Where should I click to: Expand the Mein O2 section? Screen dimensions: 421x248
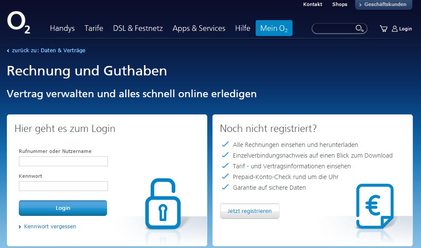coord(274,28)
